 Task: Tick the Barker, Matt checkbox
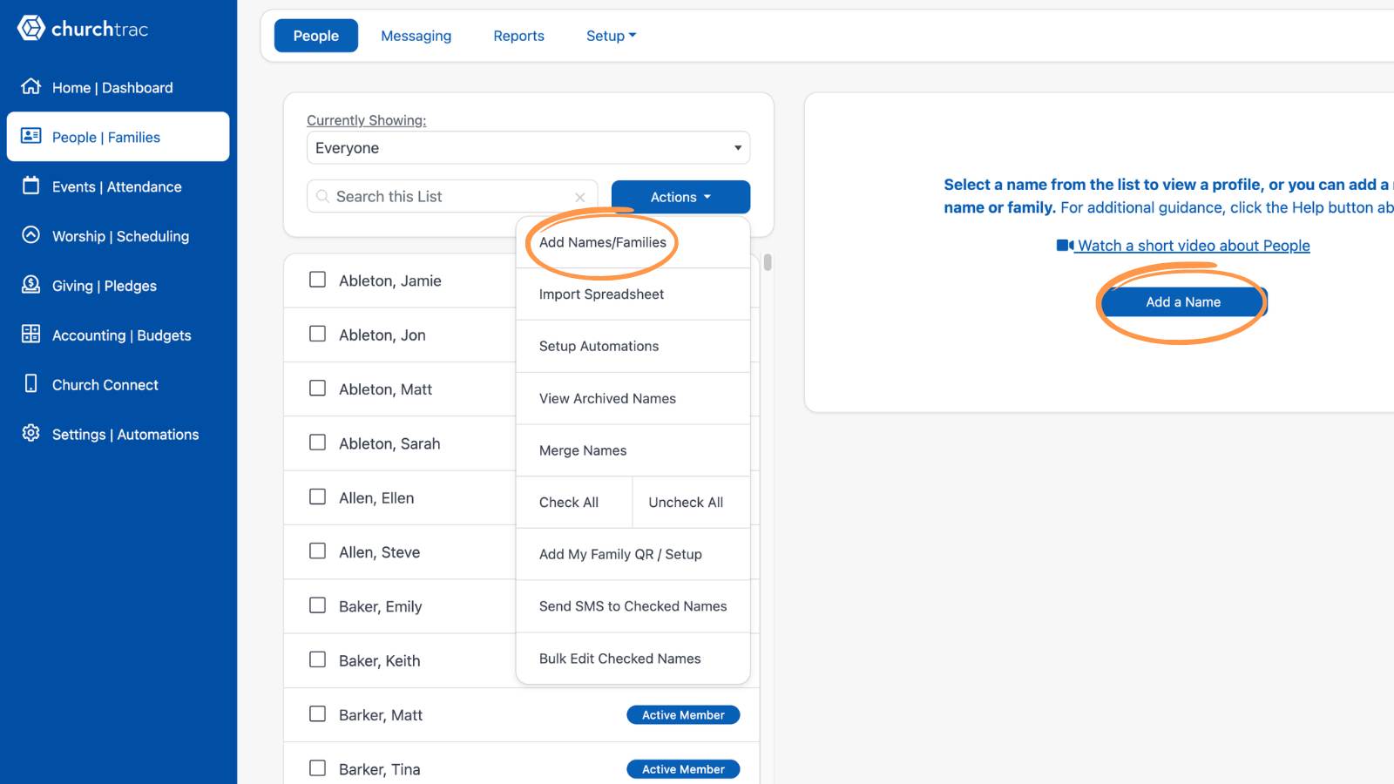pos(318,714)
